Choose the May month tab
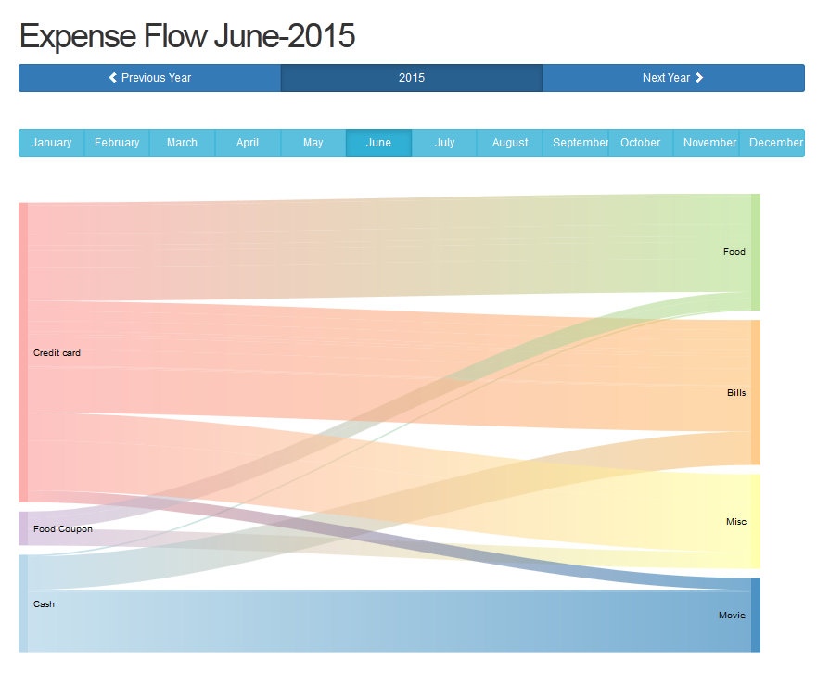 click(x=313, y=143)
